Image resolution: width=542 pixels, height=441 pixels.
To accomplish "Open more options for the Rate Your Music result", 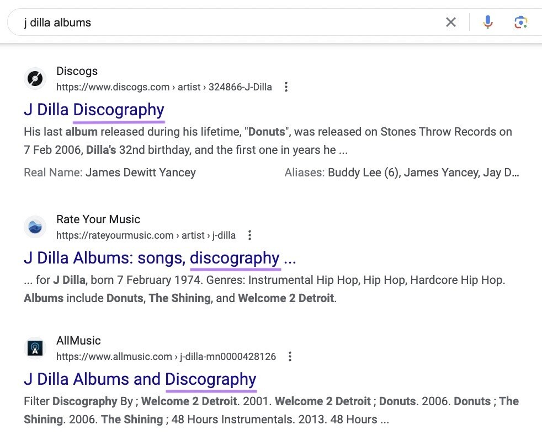I will [249, 235].
